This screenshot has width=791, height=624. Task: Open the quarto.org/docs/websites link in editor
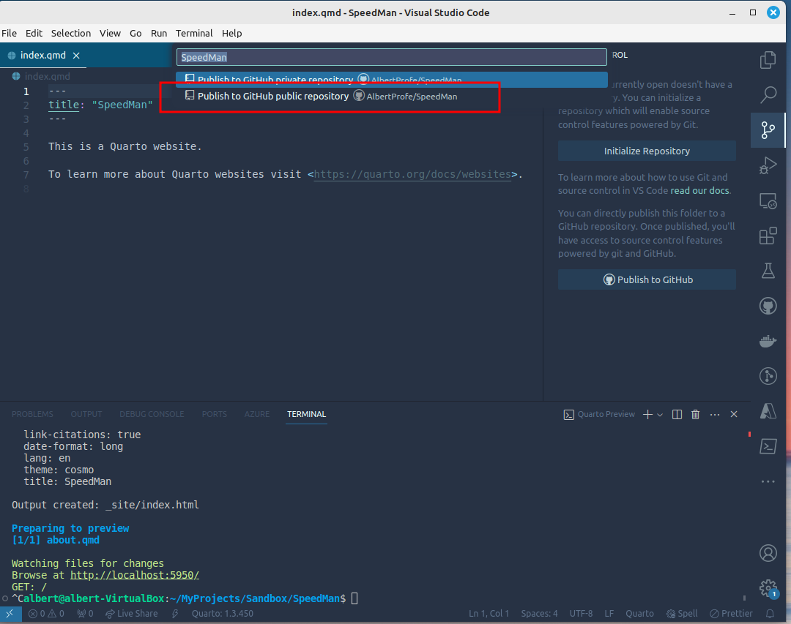[412, 174]
